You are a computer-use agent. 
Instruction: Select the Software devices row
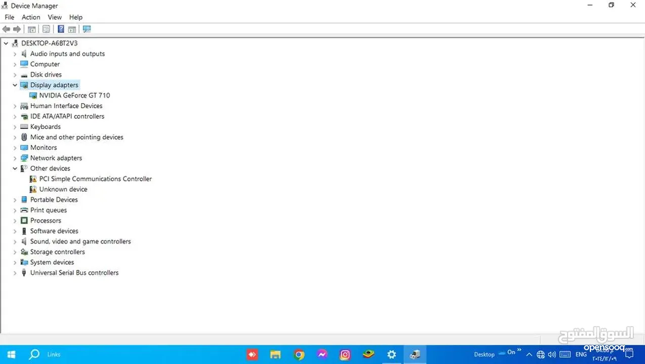[x=54, y=231]
